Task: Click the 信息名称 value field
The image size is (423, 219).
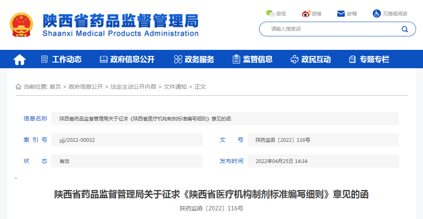Action: [x=225, y=118]
